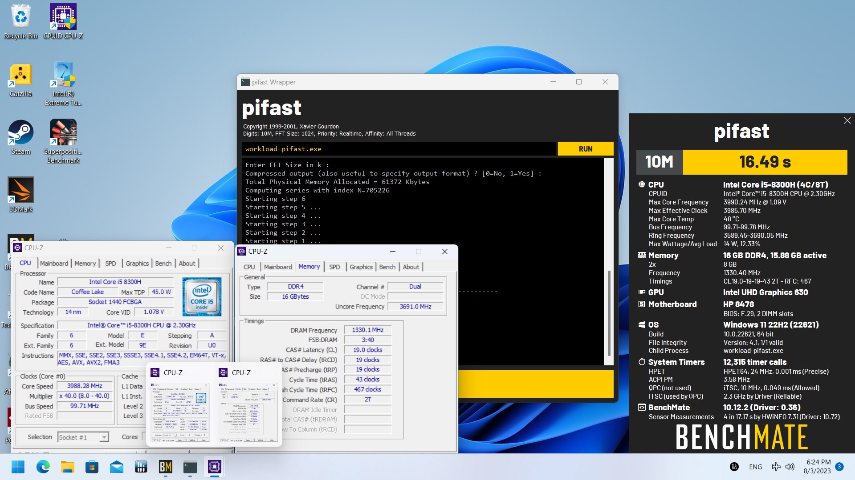The width and height of the screenshot is (855, 480).
Task: Click the Intel Core i5 logo in CPU-Z
Action: point(202,296)
